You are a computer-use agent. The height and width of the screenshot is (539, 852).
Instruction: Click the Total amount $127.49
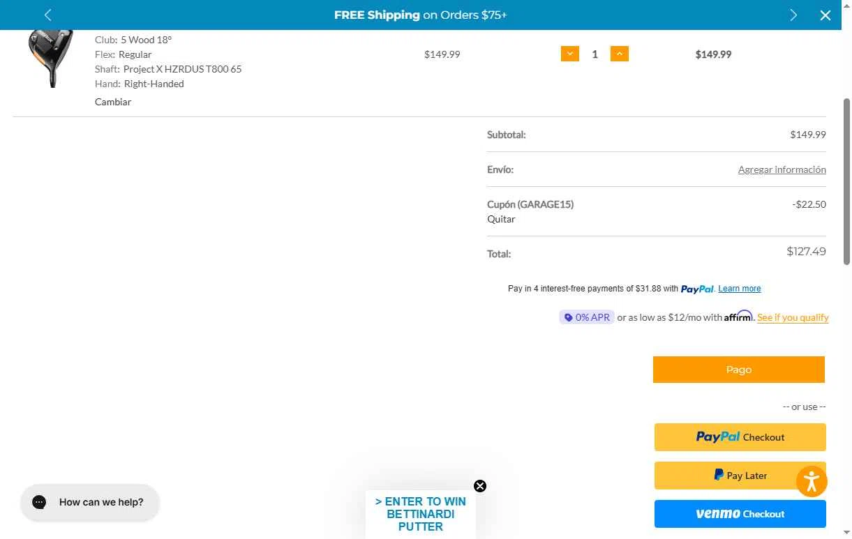coord(806,252)
